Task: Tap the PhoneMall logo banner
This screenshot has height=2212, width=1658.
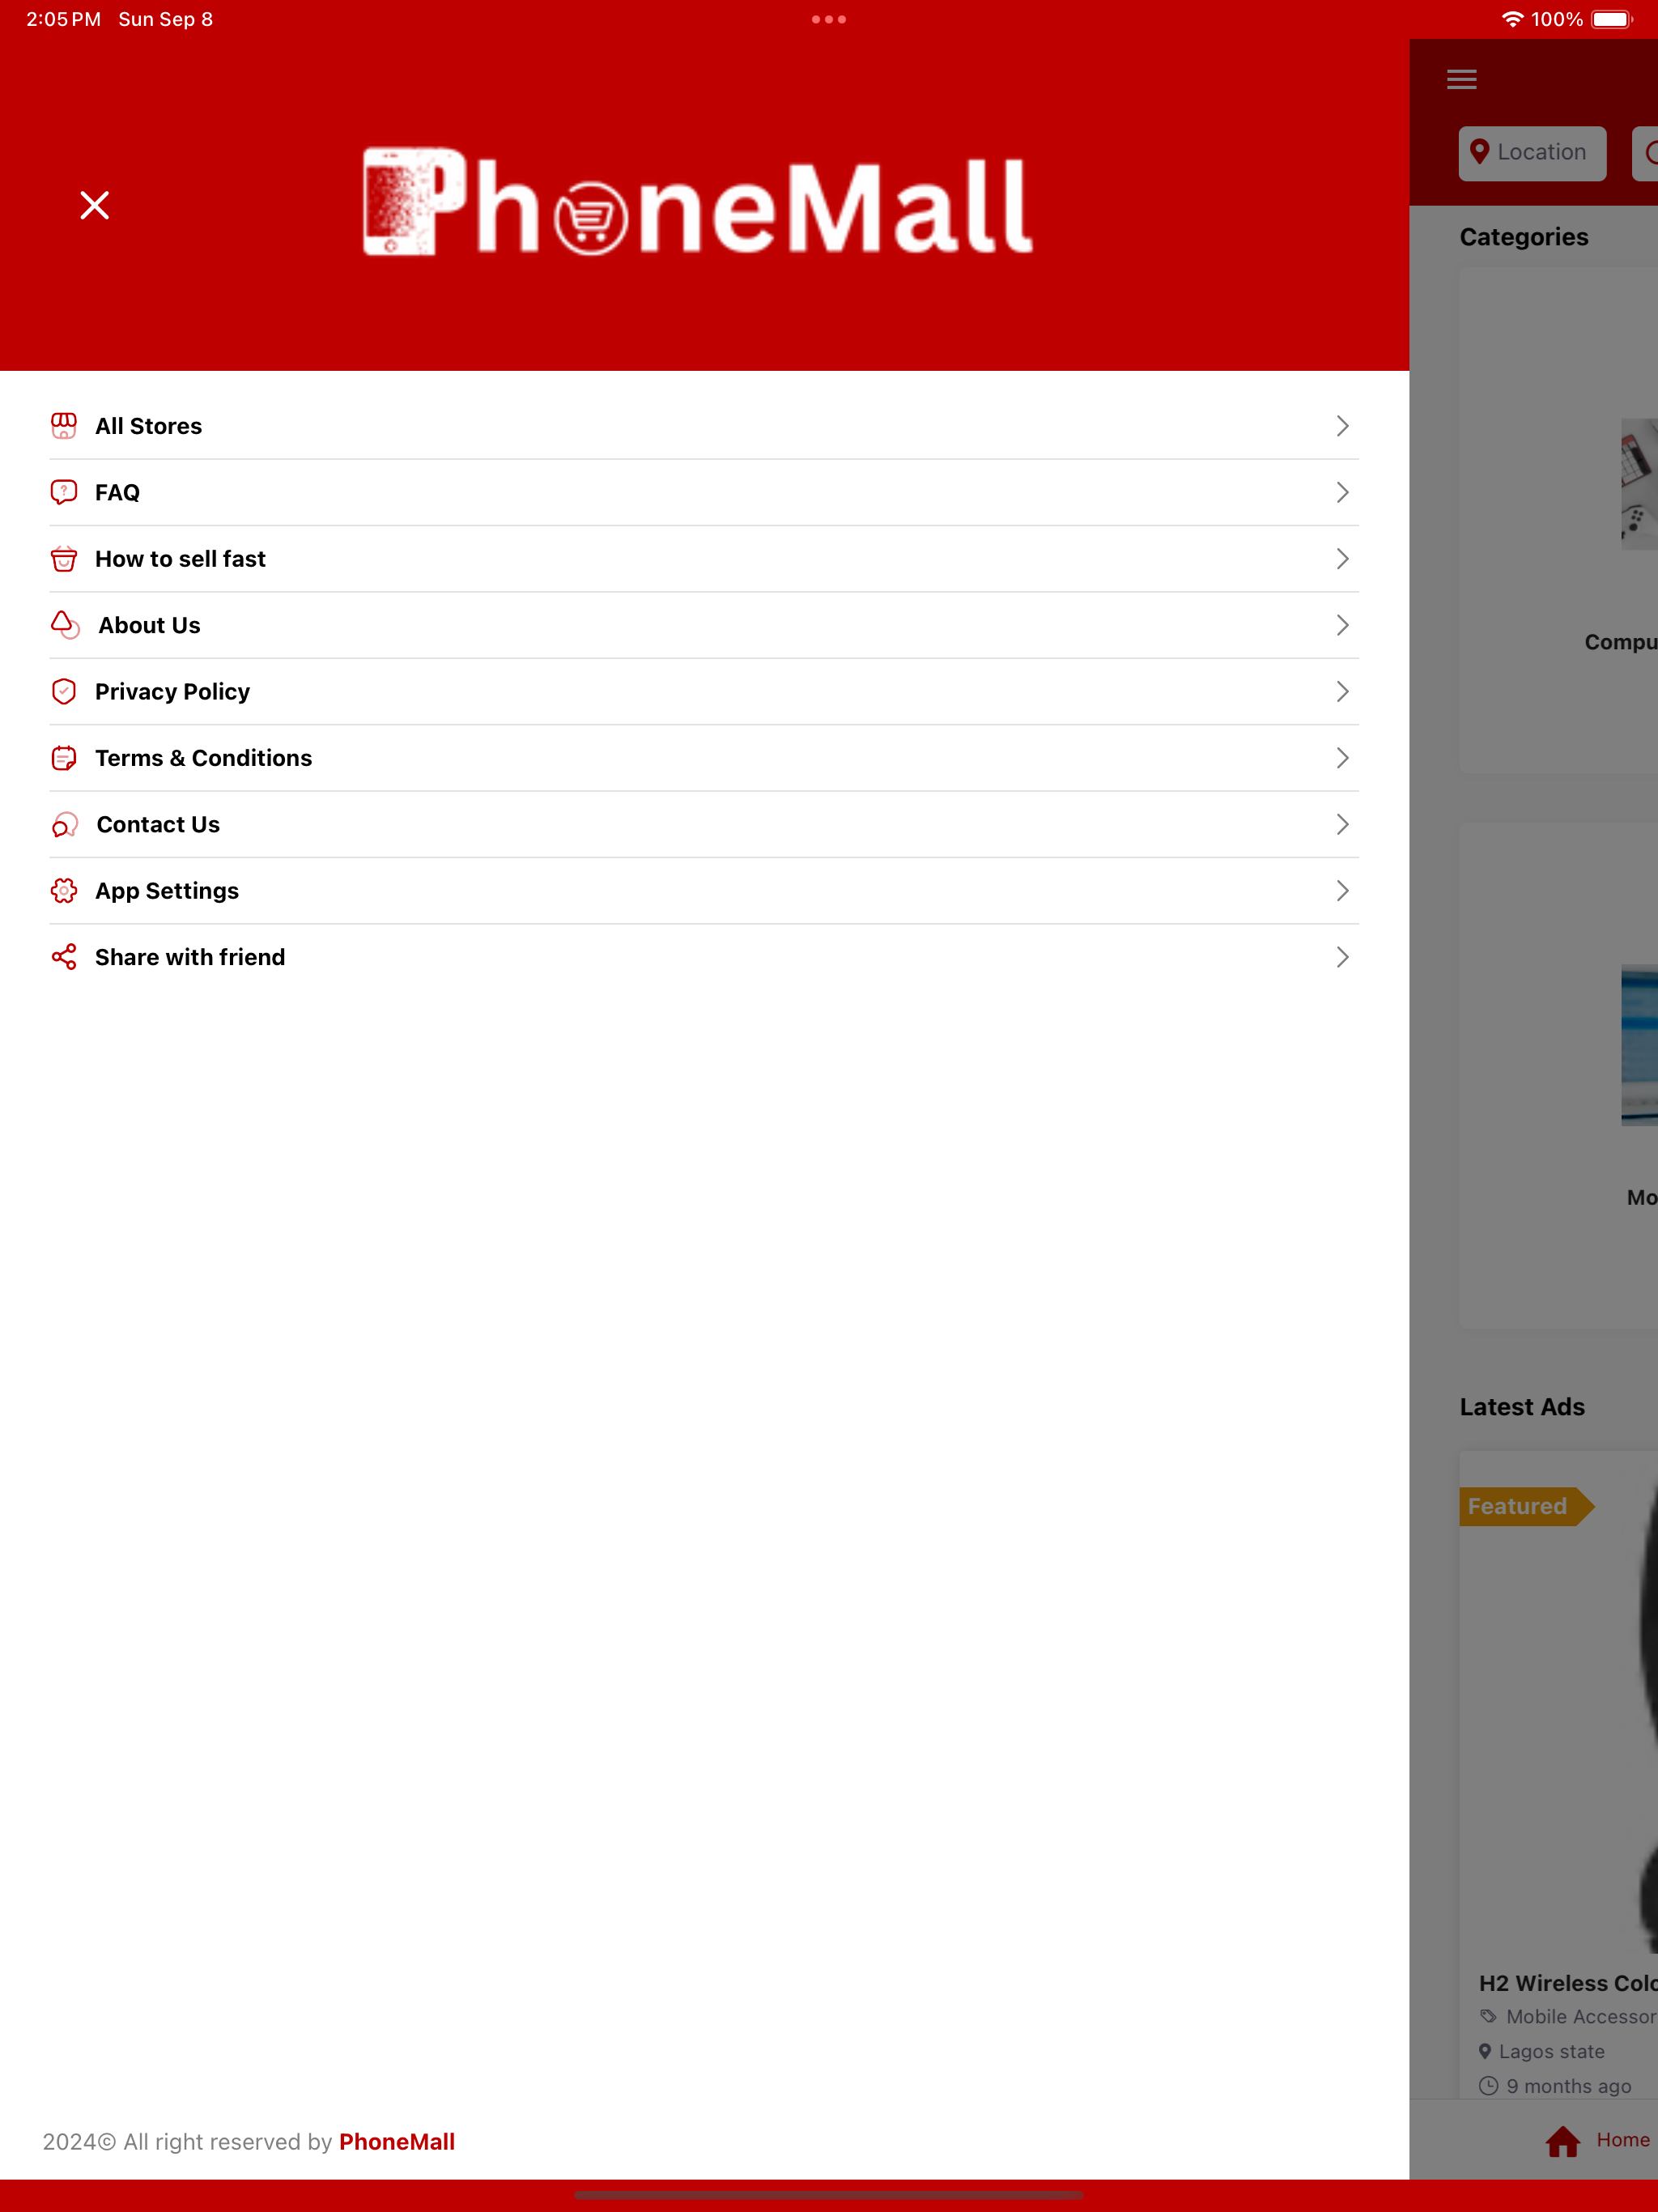Action: tap(698, 203)
